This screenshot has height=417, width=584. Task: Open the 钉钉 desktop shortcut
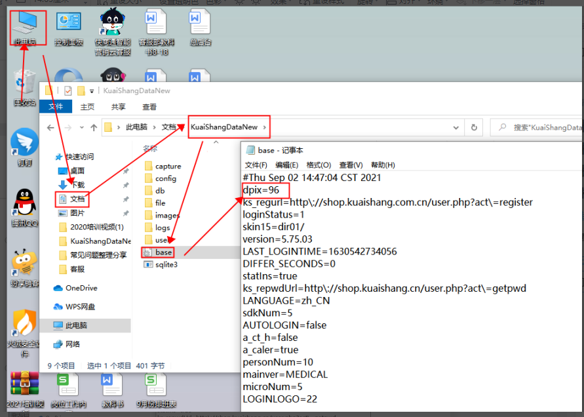coord(25,144)
